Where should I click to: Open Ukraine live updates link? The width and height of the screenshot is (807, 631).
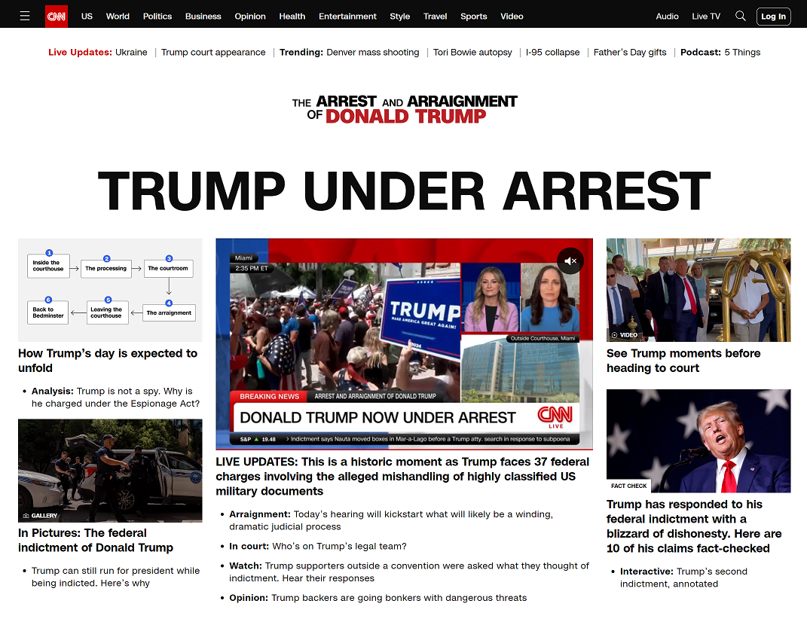pyautogui.click(x=131, y=53)
